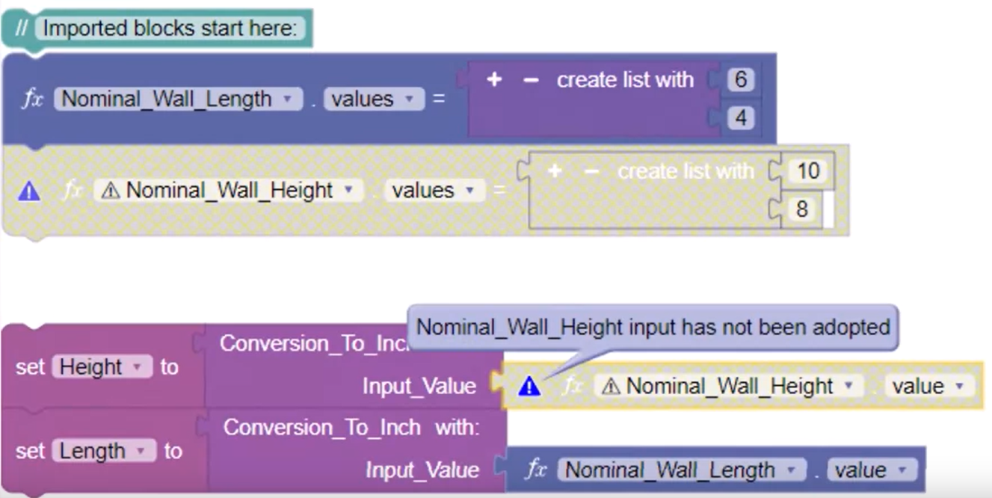
Task: Select the list value 8
Action: pyautogui.click(x=802, y=209)
